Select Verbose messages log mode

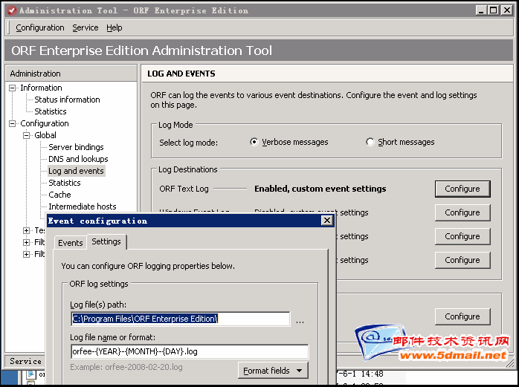pos(254,142)
